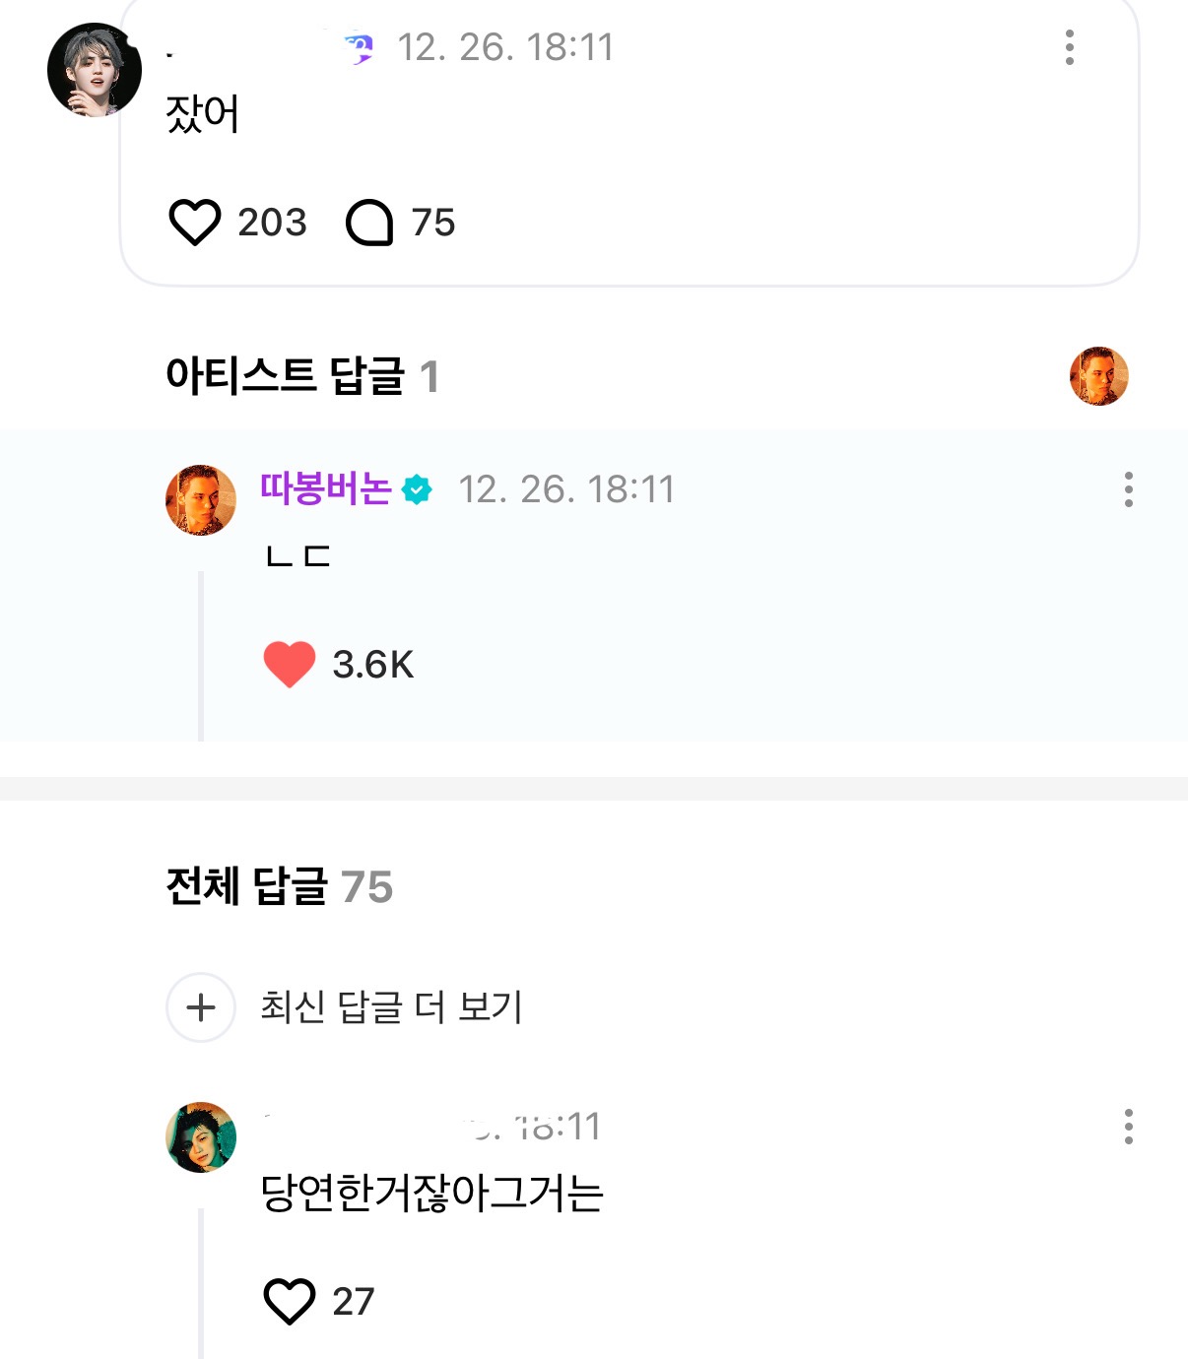Select the 전체 답글 75 section header
1188x1359 pixels.
click(280, 886)
